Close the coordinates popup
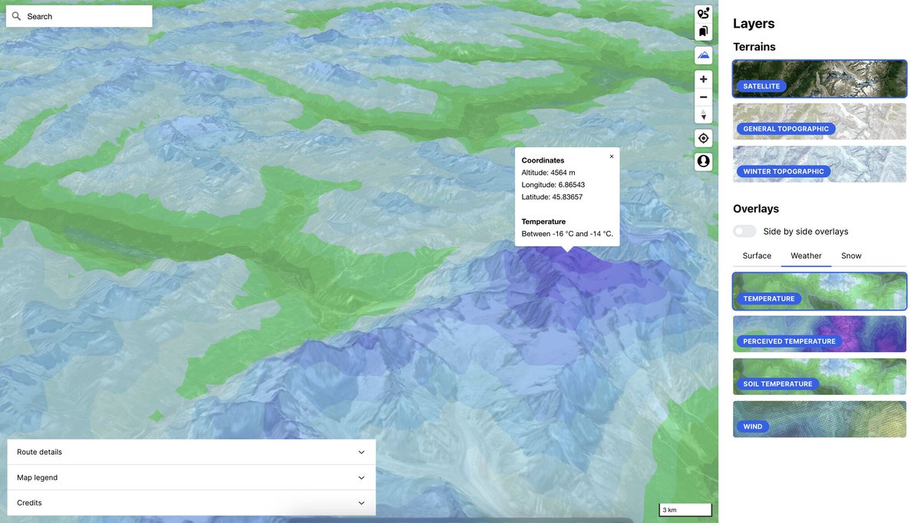The width and height of the screenshot is (921, 523). click(x=612, y=156)
